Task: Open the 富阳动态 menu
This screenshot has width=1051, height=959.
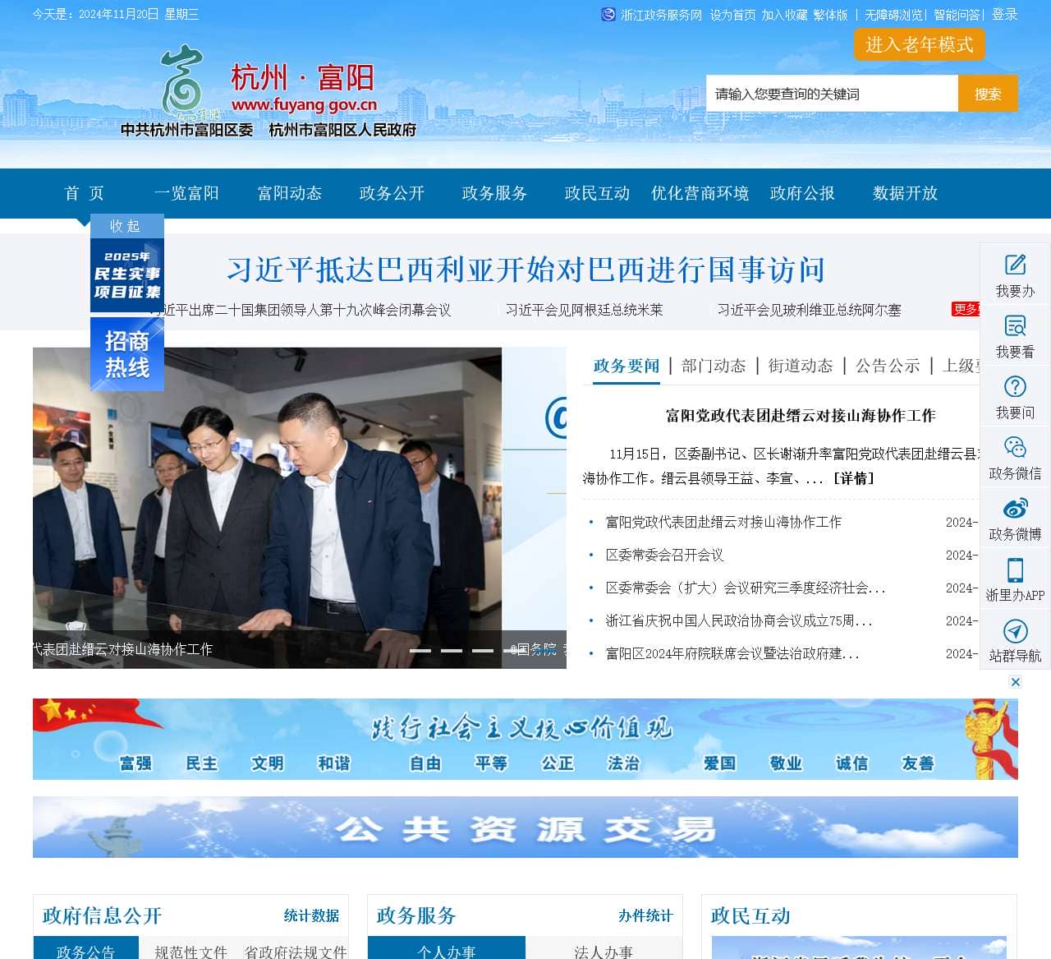Action: tap(290, 193)
